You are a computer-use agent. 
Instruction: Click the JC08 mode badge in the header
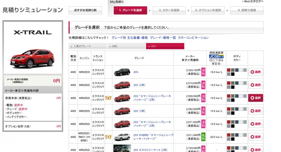tap(216, 57)
